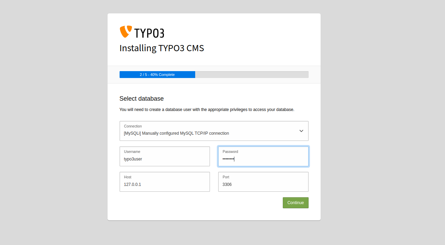Focus the Username input field
This screenshot has width=445, height=245.
(x=165, y=156)
